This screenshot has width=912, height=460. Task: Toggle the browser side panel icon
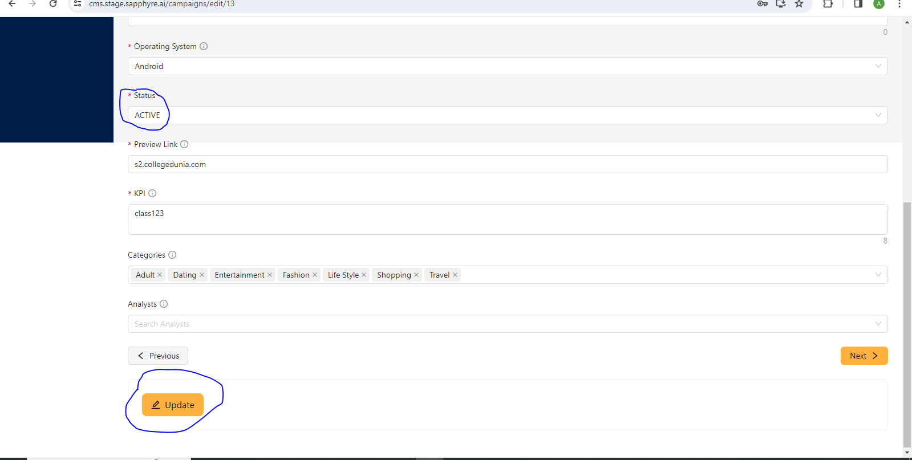(858, 3)
